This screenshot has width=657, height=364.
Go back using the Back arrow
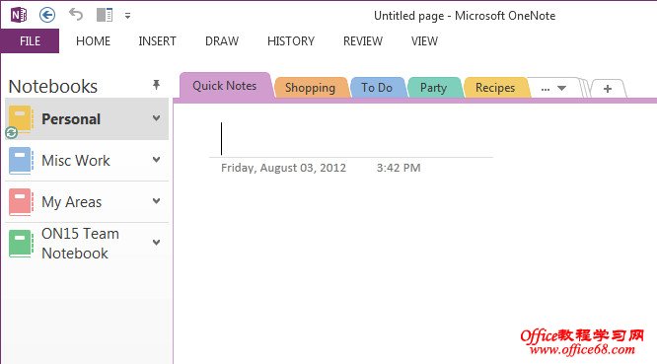point(47,15)
